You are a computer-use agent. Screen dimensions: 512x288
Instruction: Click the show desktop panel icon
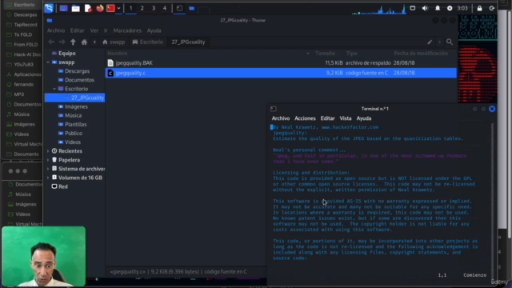coord(63,8)
